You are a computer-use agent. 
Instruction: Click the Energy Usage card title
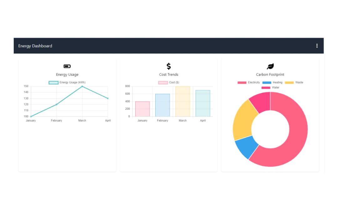[67, 74]
